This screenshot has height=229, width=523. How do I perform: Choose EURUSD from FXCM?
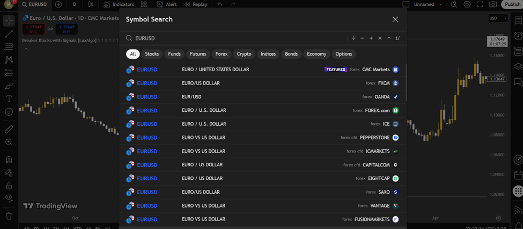pos(263,83)
